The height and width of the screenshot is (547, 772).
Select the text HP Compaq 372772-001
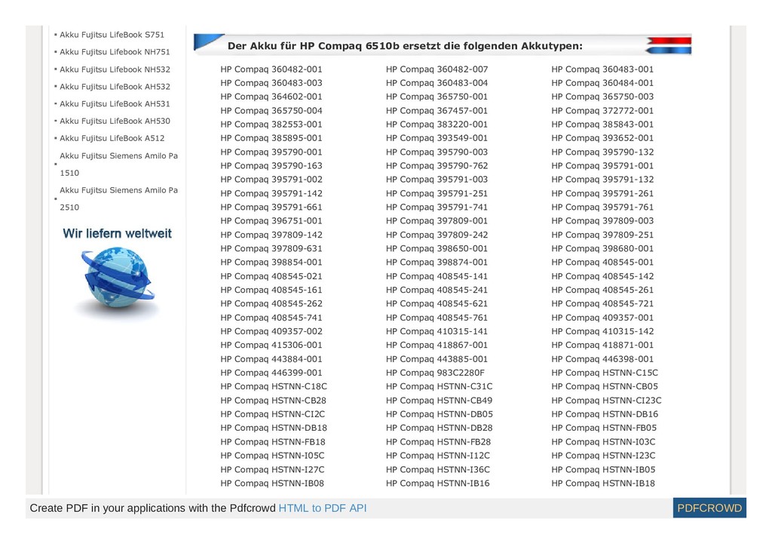pyautogui.click(x=602, y=111)
